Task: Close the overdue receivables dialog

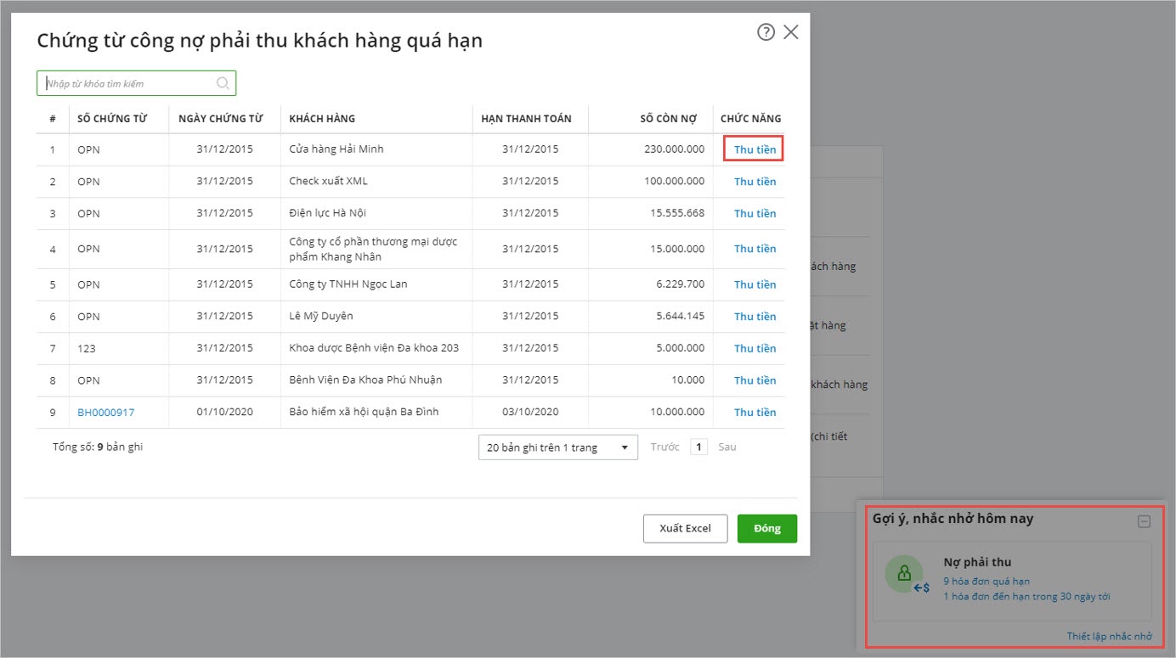Action: pos(791,32)
